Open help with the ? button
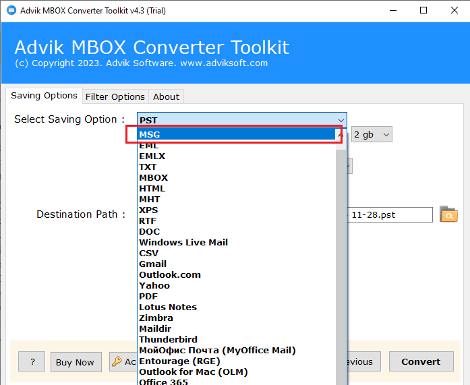 click(32, 361)
